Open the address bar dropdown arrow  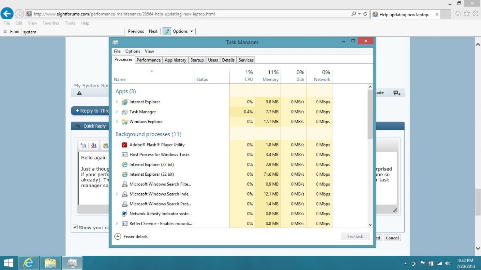[x=359, y=14]
